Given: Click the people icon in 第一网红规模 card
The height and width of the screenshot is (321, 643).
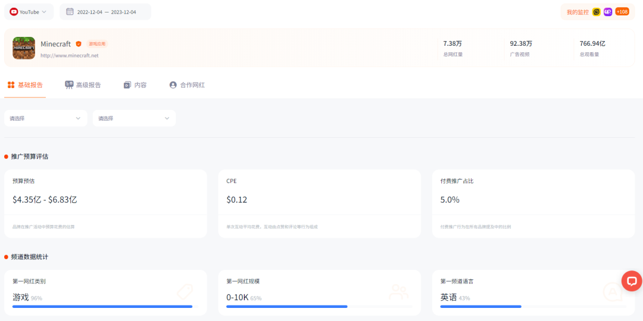Looking at the screenshot, I should coord(398,292).
